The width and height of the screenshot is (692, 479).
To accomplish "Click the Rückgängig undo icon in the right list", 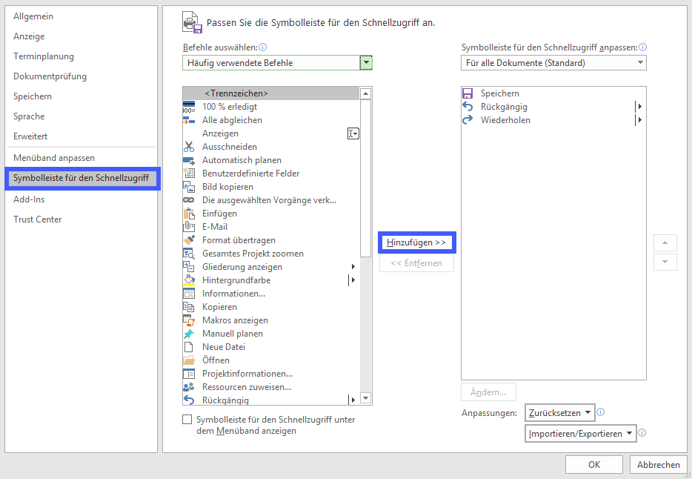I will [x=468, y=107].
